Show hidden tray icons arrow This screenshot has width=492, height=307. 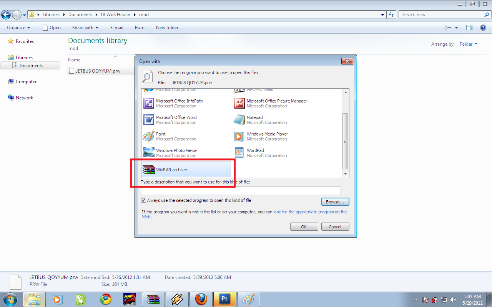(416, 300)
